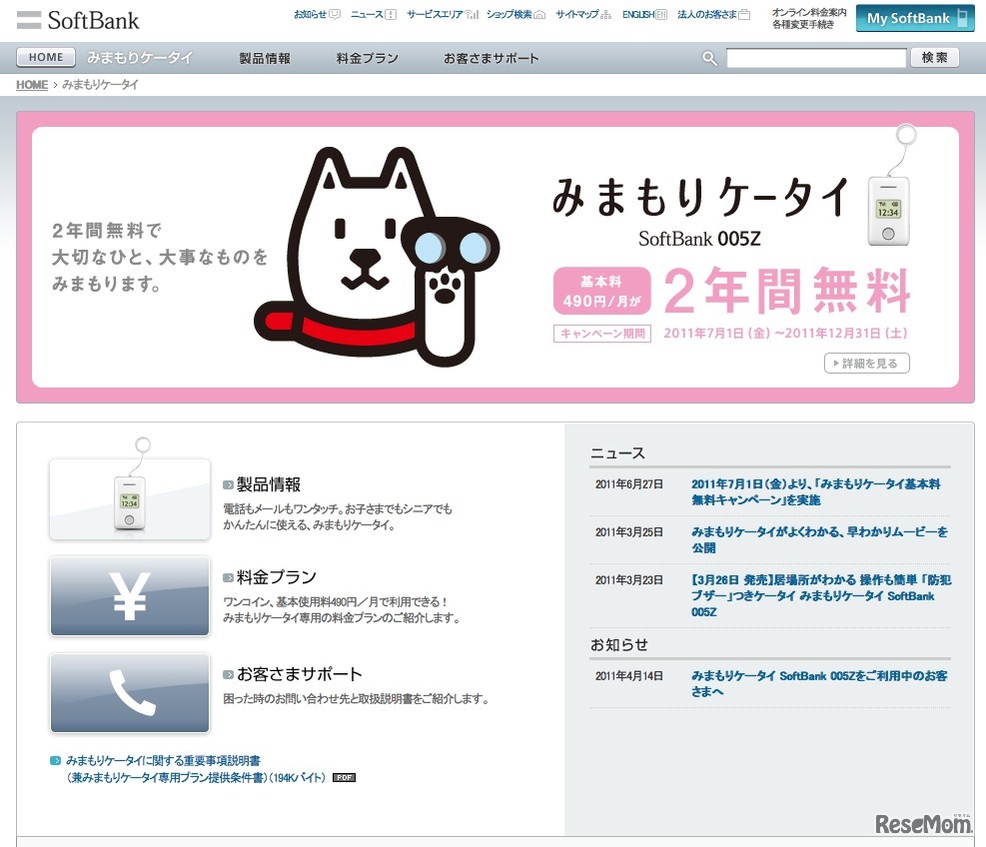Click the SoftBank logo
The height and width of the screenshot is (847, 986).
pyautogui.click(x=77, y=20)
